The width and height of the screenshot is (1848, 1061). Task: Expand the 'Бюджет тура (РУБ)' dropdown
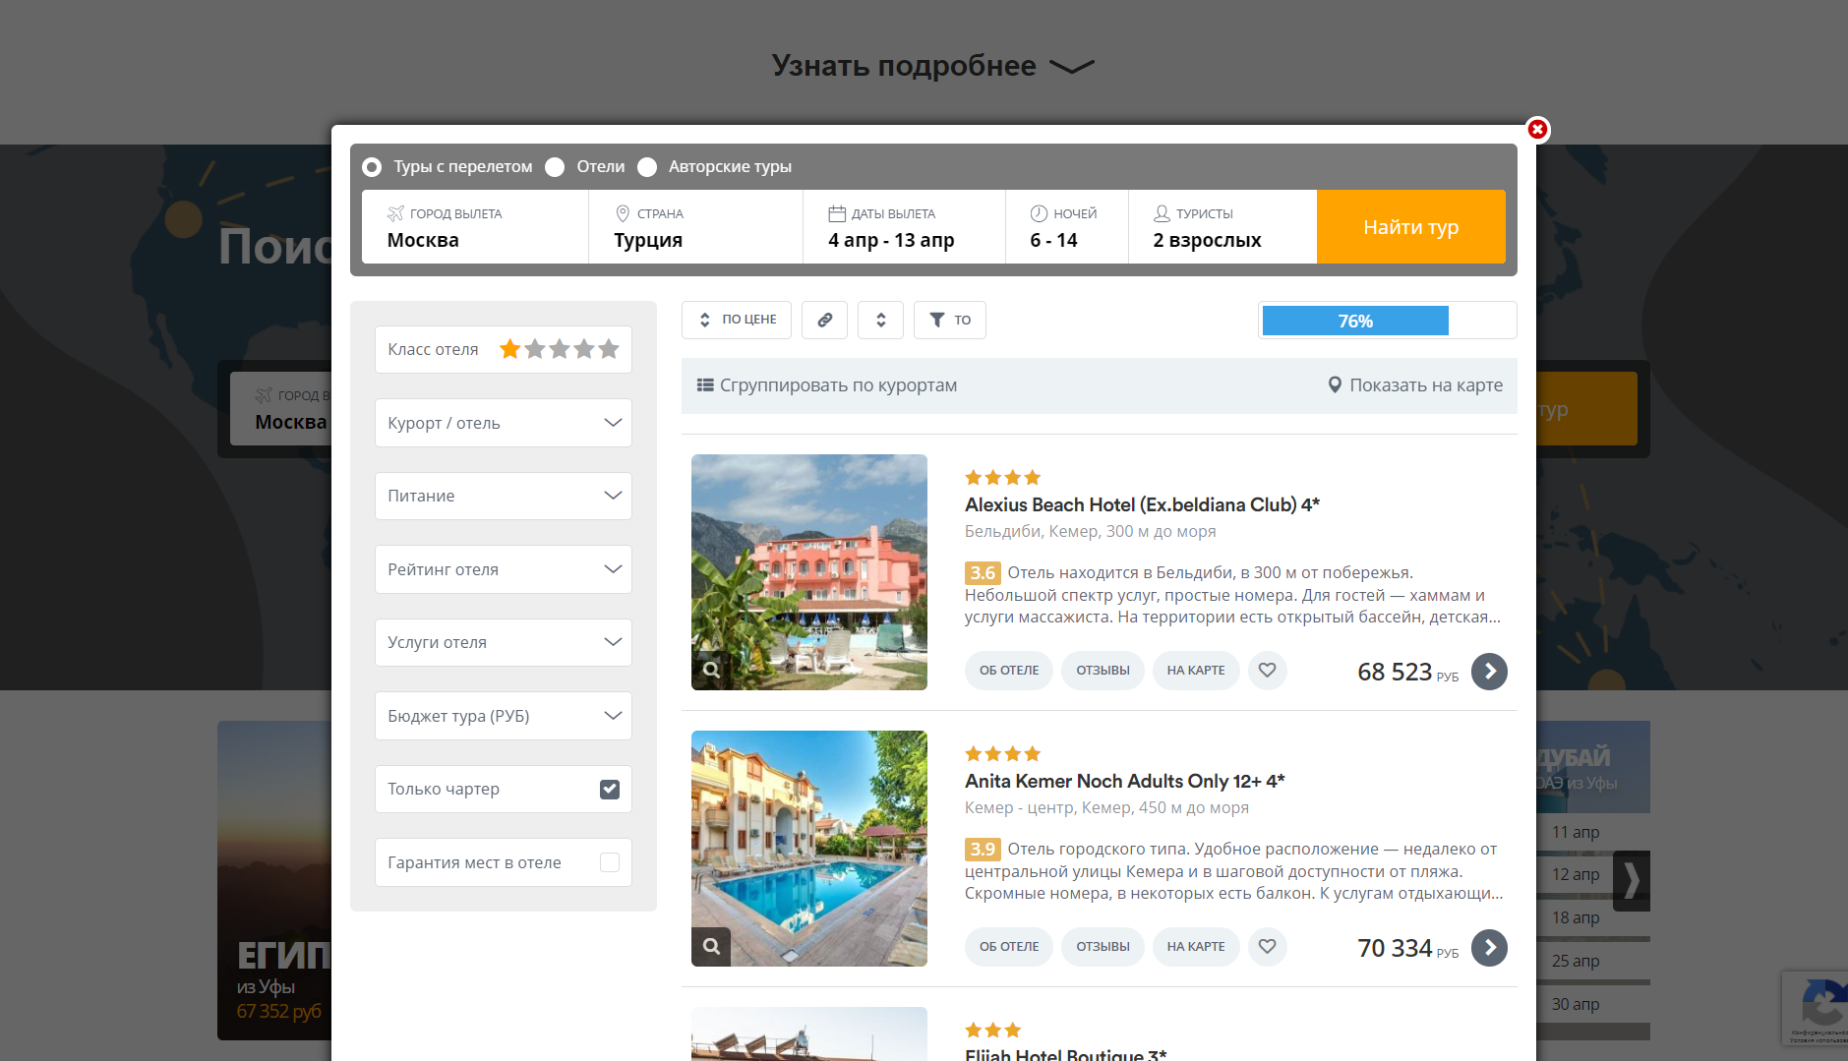click(504, 716)
